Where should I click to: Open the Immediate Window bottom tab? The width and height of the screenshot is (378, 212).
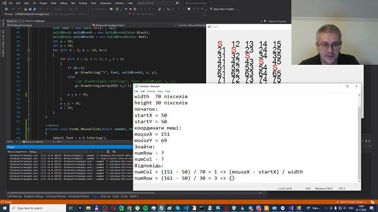(x=79, y=196)
